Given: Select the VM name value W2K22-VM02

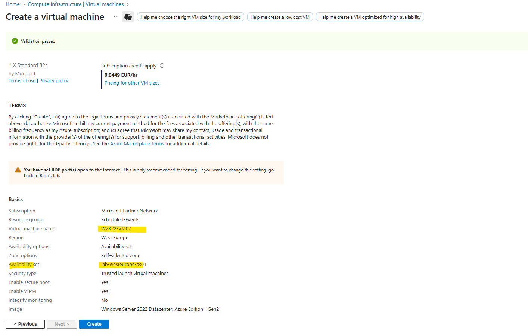Looking at the screenshot, I should [x=116, y=229].
